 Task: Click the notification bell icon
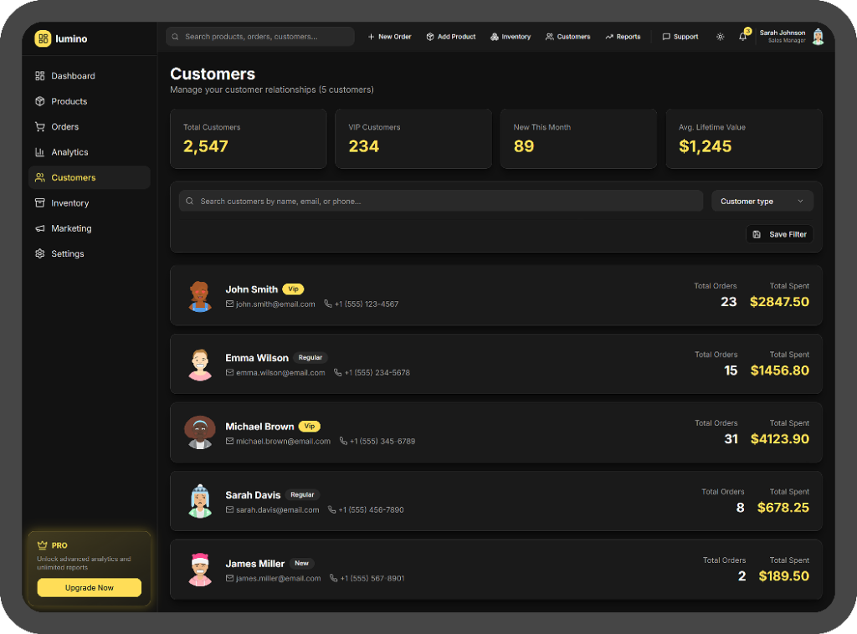click(x=742, y=37)
